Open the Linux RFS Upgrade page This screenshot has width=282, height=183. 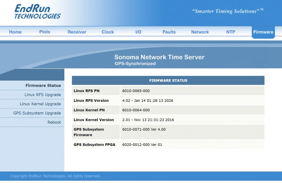43,94
